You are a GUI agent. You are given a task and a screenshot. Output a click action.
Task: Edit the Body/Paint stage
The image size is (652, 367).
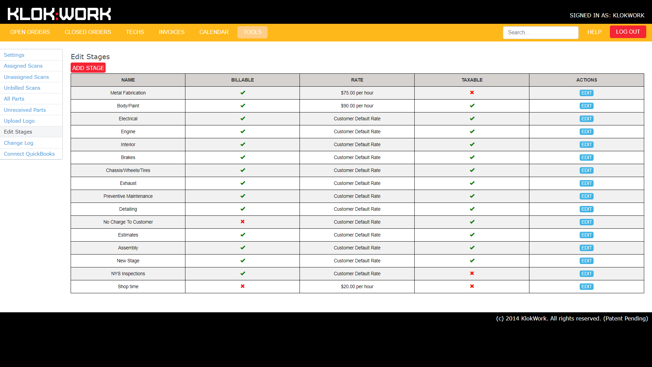coord(586,106)
